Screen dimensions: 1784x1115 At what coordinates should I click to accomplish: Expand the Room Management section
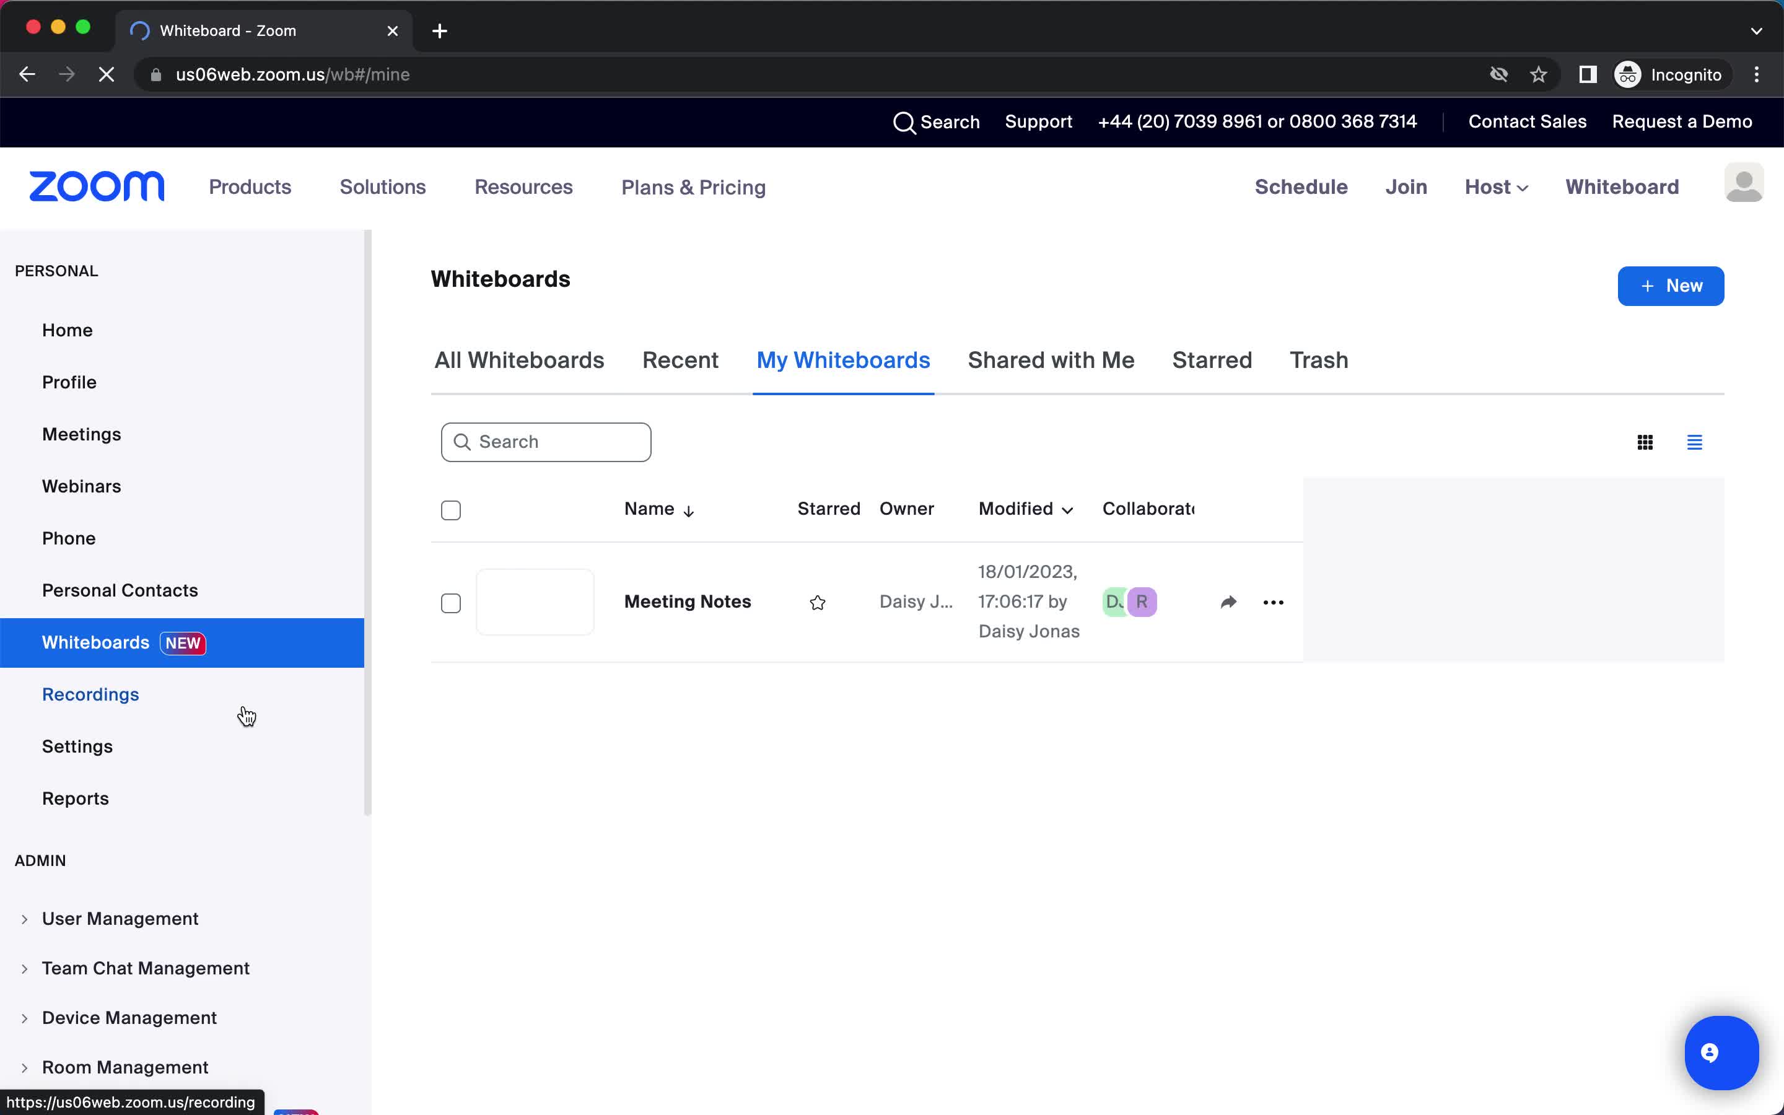coord(24,1067)
